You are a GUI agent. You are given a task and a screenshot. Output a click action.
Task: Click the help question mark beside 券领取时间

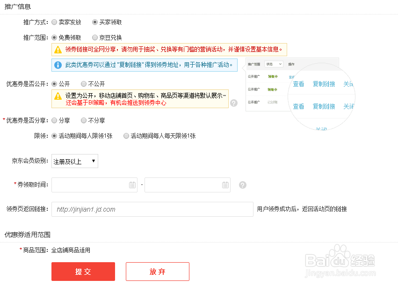[242, 185]
